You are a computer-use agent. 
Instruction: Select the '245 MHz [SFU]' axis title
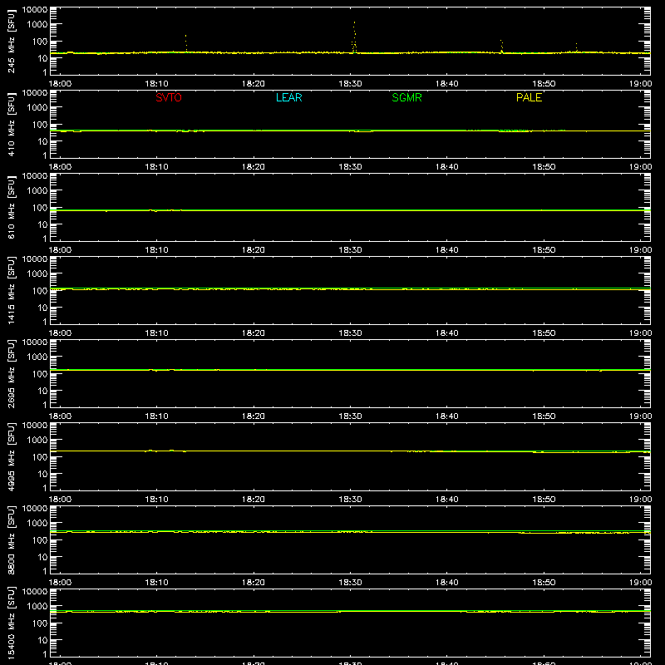pyautogui.click(x=11, y=42)
